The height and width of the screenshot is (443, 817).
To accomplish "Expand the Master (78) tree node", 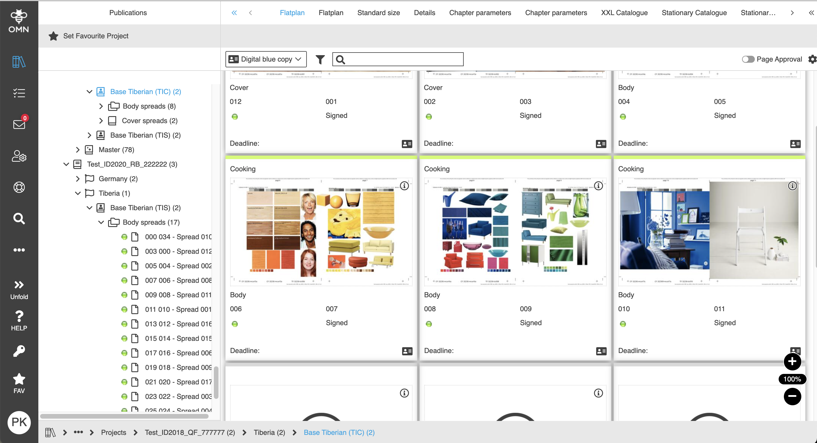I will pos(78,150).
